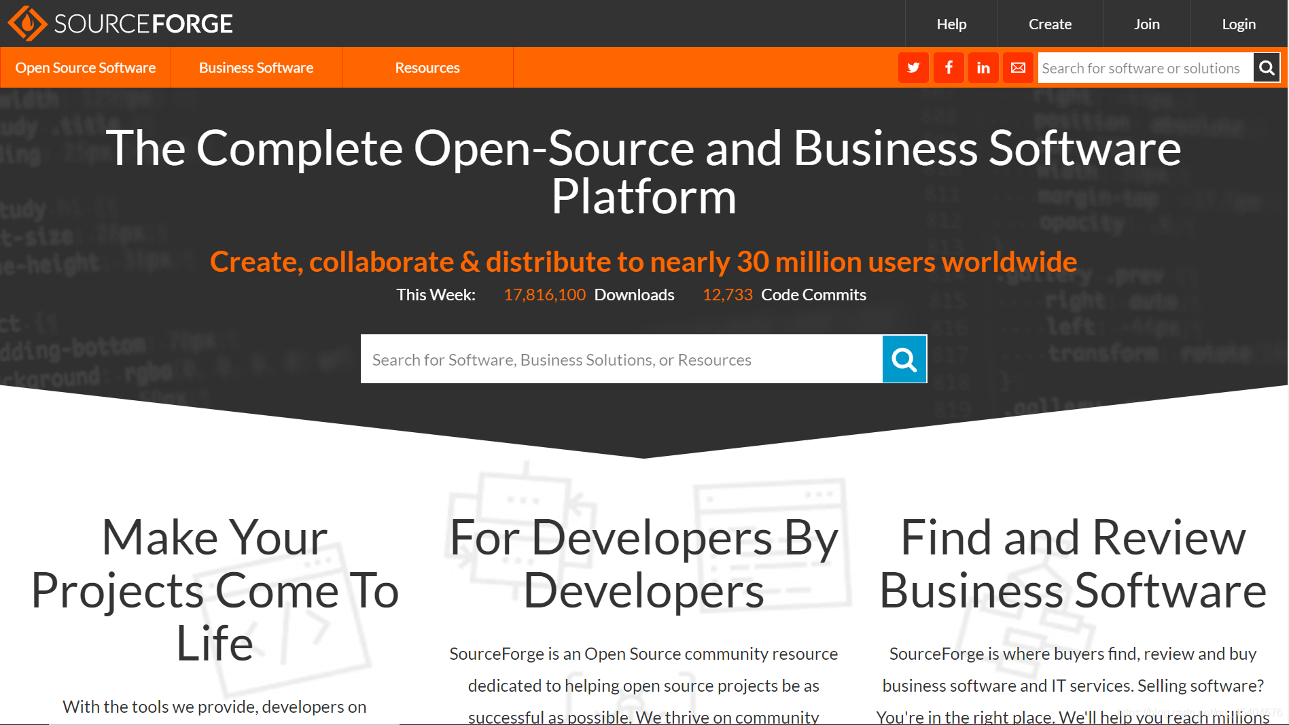Click 'Find and Review Business Software' heading
The width and height of the screenshot is (1289, 725).
tap(1073, 564)
